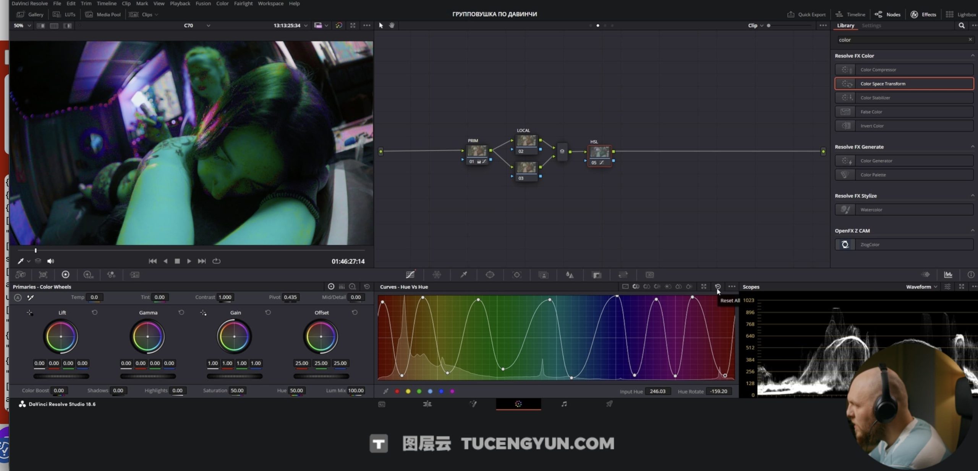This screenshot has width=978, height=471.
Task: Reset the Lift color wheel
Action: (95, 312)
